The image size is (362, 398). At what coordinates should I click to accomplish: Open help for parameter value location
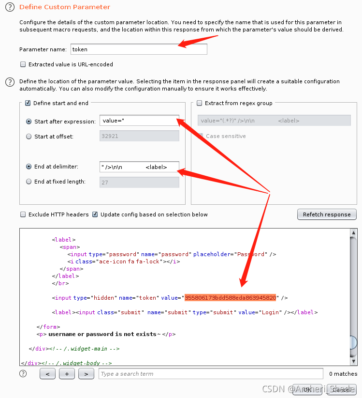(x=10, y=82)
